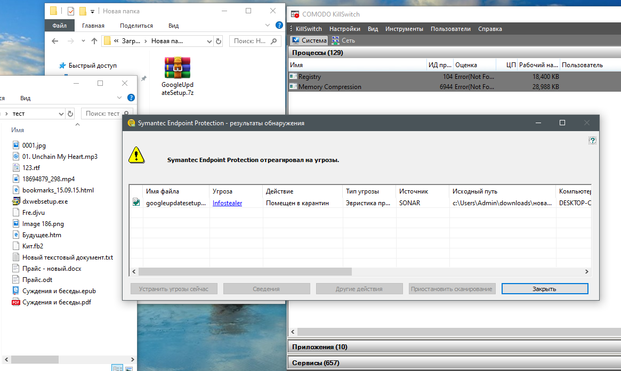Open the Справка menu in KillSwitch
The width and height of the screenshot is (621, 371).
tap(490, 28)
